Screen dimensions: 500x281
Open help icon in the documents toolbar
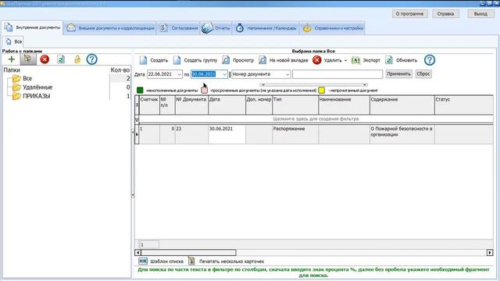430,60
